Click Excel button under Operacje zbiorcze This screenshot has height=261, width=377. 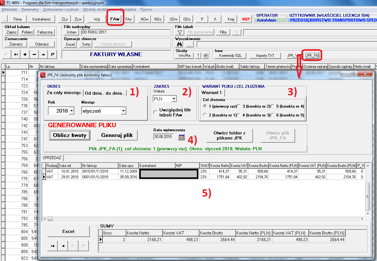point(71,44)
